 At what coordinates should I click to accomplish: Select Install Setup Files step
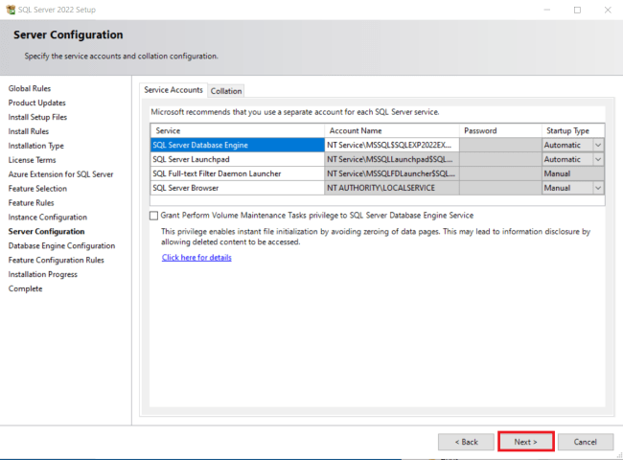coord(37,117)
